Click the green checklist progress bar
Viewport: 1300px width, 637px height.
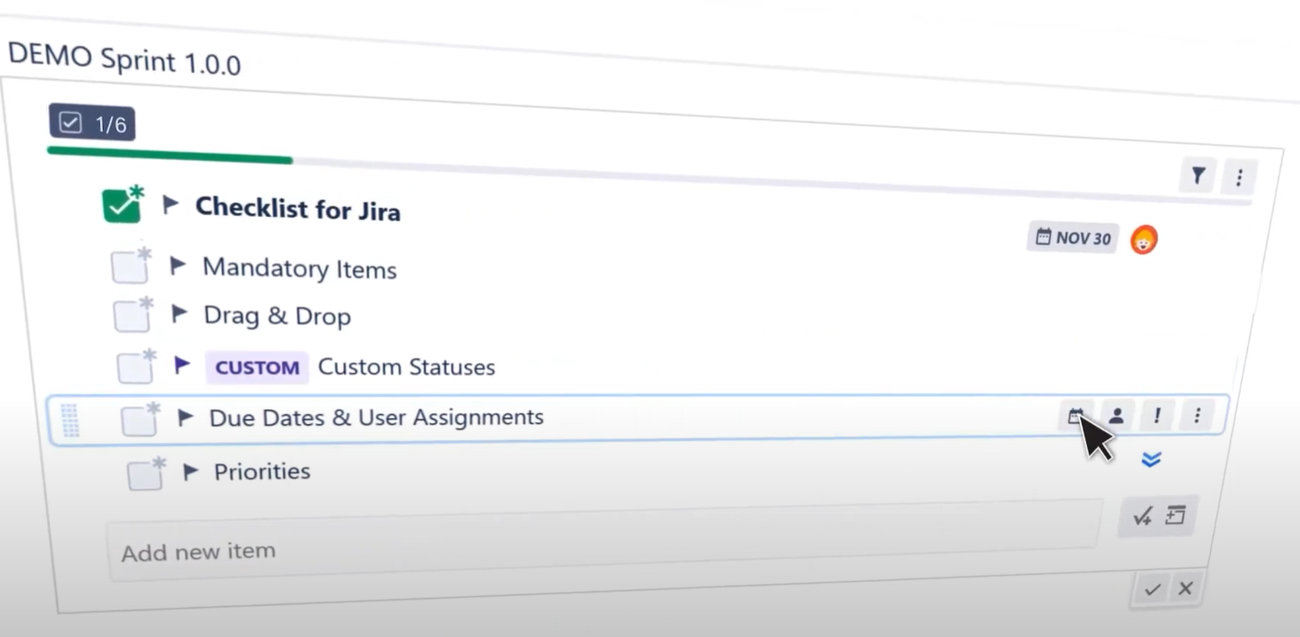pos(168,158)
